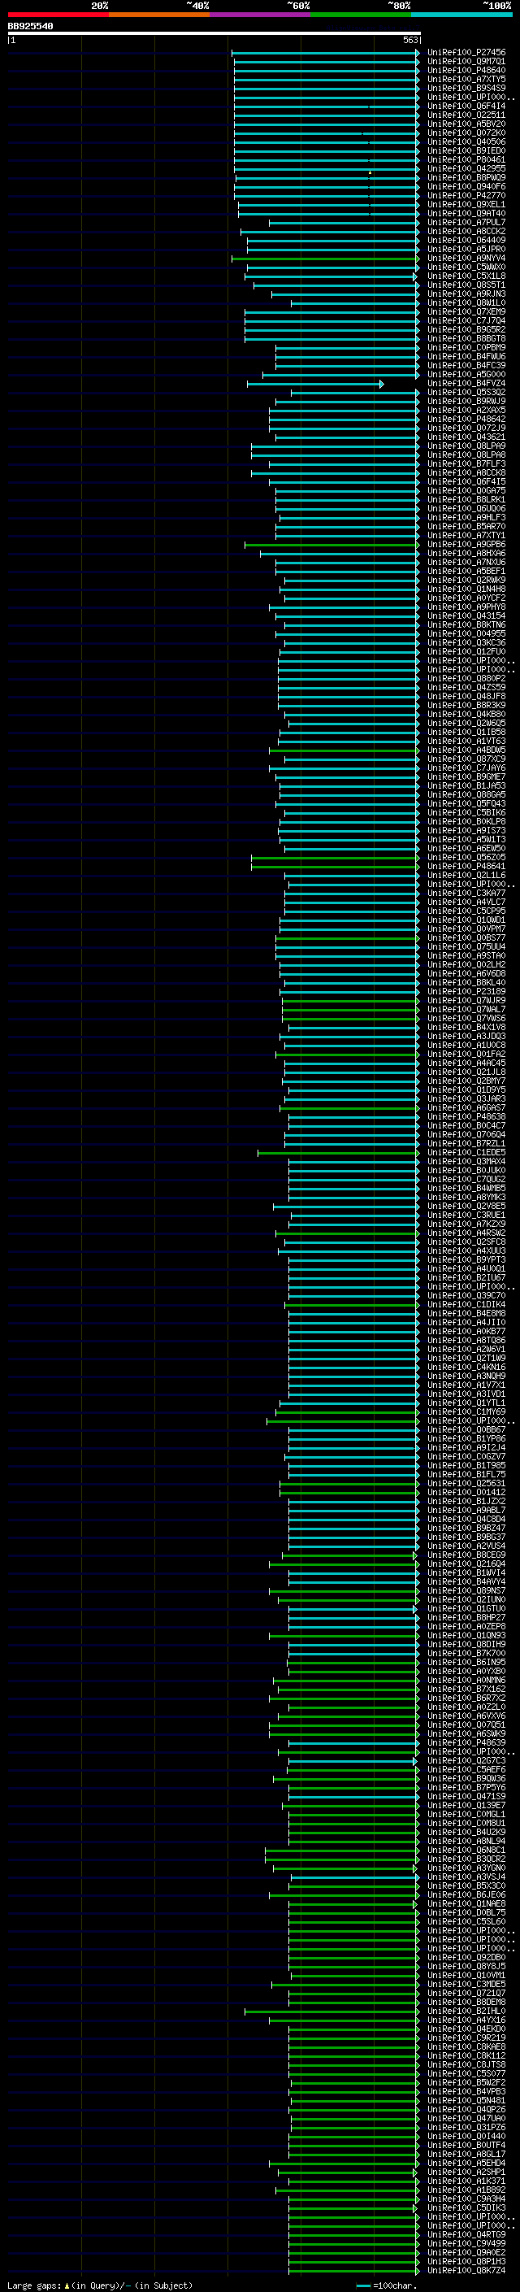The image size is (520, 2292).
Task: Click the red 20% identity legend segment
Action: click(58, 15)
